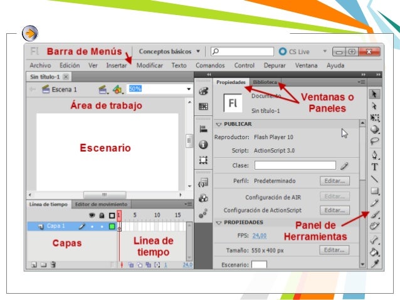Viewport: 400px width, 300px height.
Task: Select the Selection arrow tool
Action: click(x=374, y=94)
